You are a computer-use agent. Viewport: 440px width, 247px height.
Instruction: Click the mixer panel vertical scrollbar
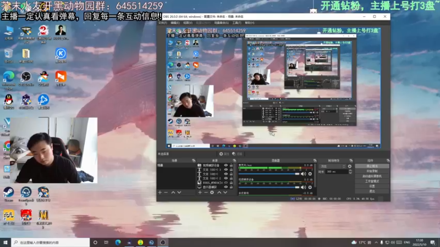[315, 175]
